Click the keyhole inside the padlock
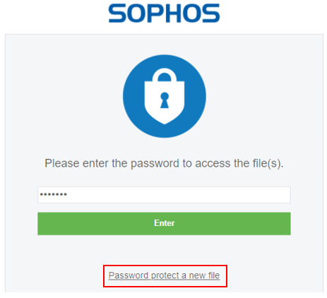The image size is (327, 298). click(165, 100)
